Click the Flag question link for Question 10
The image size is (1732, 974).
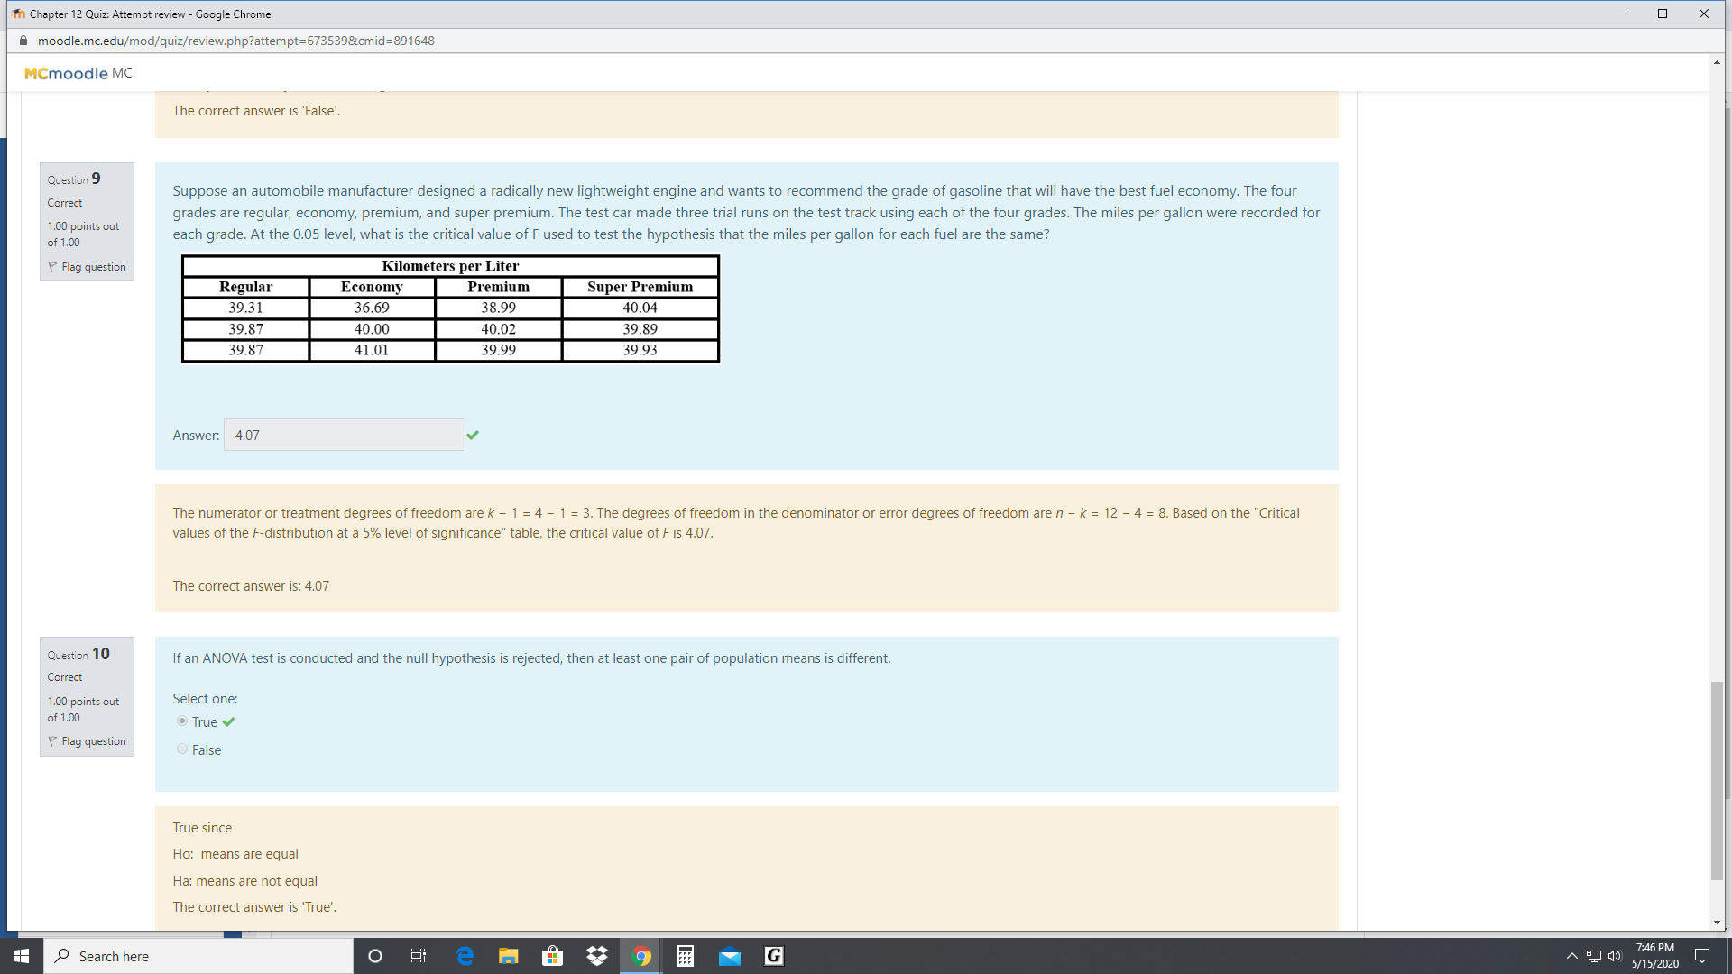[92, 740]
